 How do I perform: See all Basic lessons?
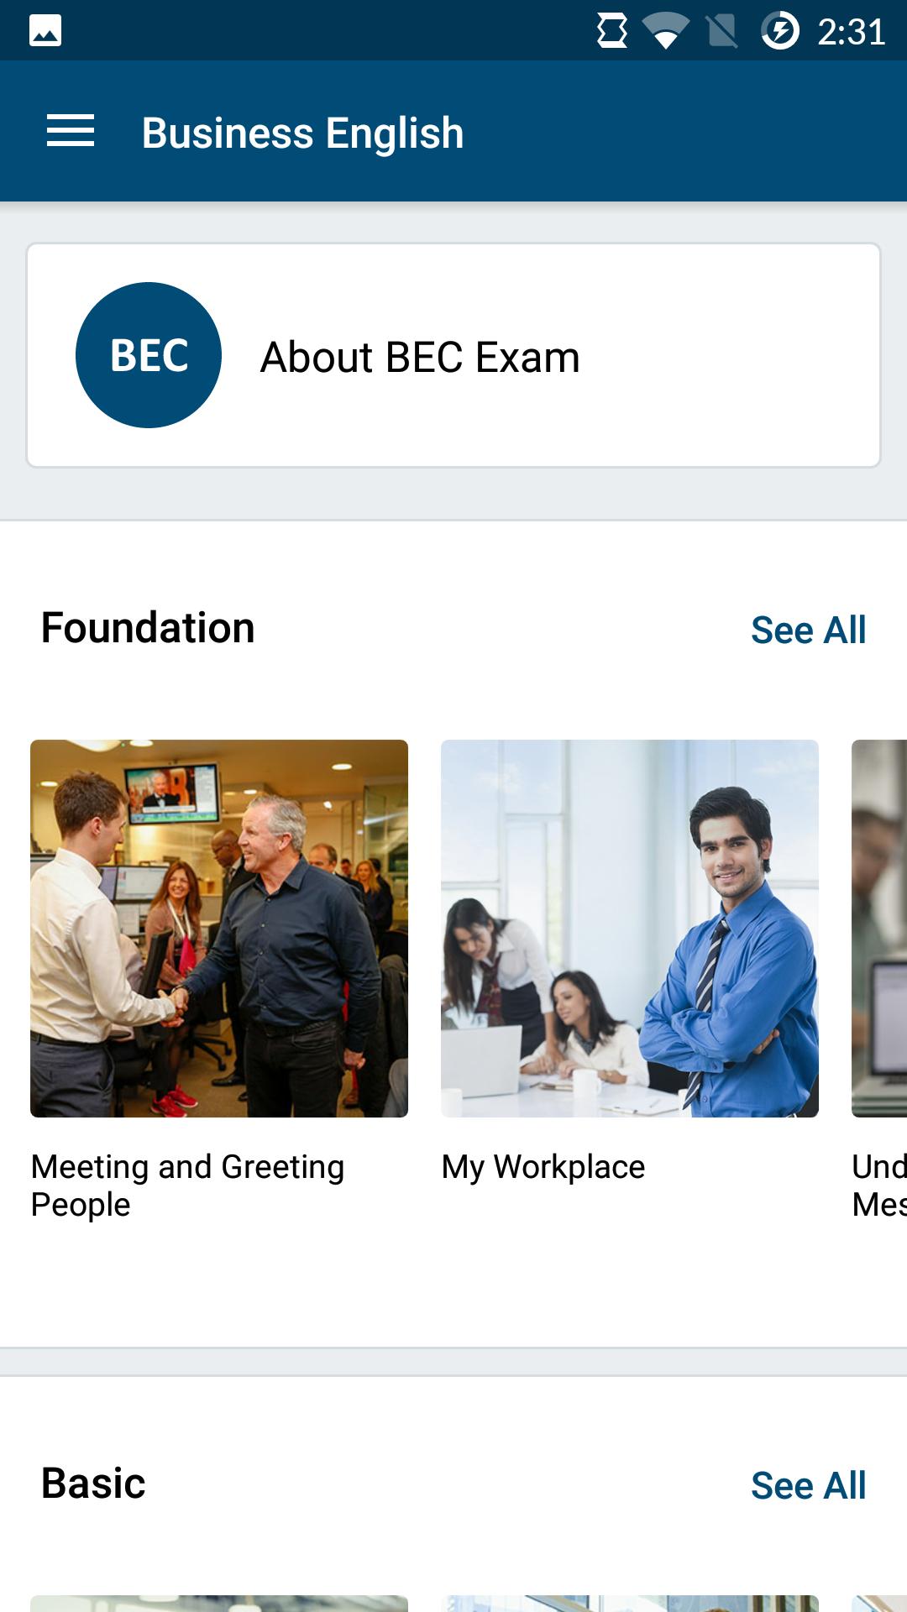point(808,1485)
